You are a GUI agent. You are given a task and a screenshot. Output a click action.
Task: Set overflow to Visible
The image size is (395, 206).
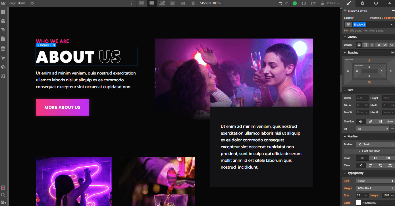point(361,122)
